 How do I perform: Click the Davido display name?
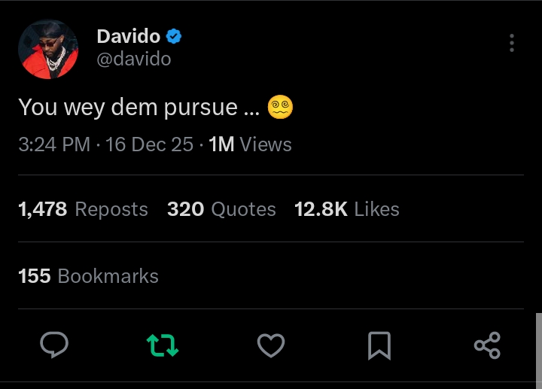[x=128, y=35]
